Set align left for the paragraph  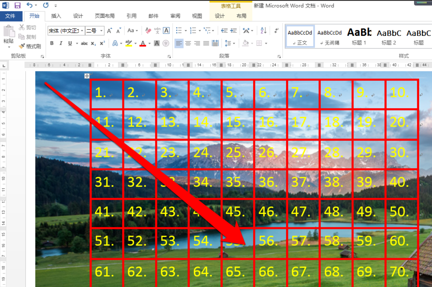179,43
